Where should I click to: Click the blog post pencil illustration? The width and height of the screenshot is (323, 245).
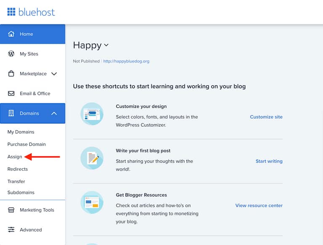[x=92, y=158]
